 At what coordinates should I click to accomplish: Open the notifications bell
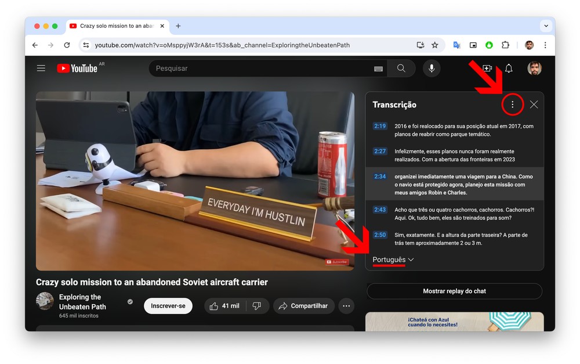509,69
